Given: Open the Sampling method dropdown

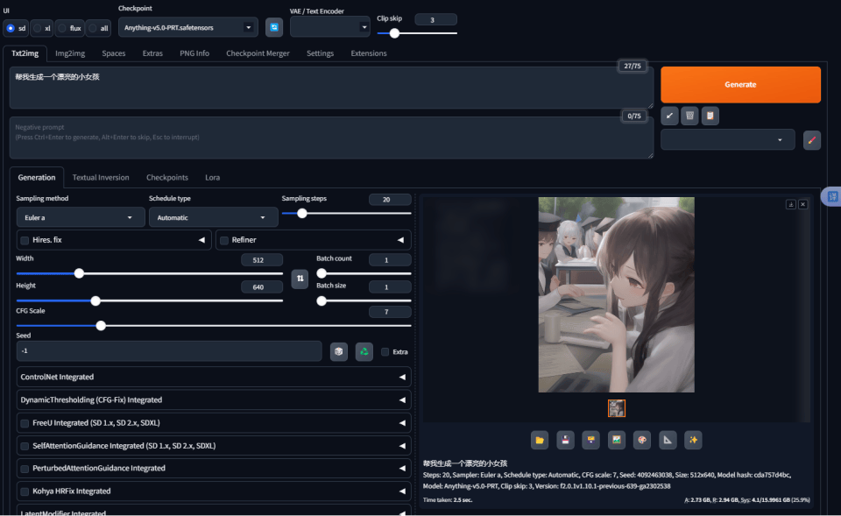Looking at the screenshot, I should coord(81,217).
